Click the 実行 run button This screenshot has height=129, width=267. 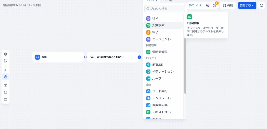point(195,5)
